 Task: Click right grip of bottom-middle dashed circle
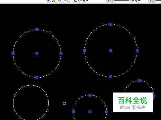[107, 112]
